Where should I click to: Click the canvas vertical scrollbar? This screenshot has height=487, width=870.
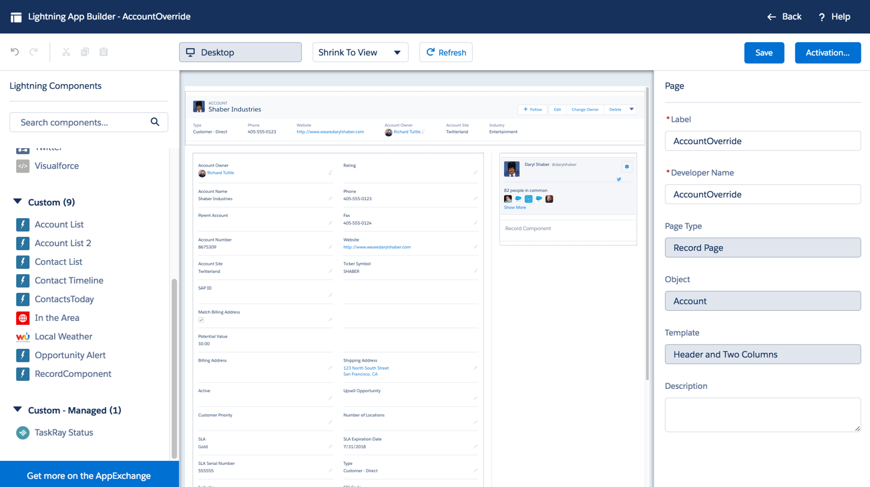648,233
